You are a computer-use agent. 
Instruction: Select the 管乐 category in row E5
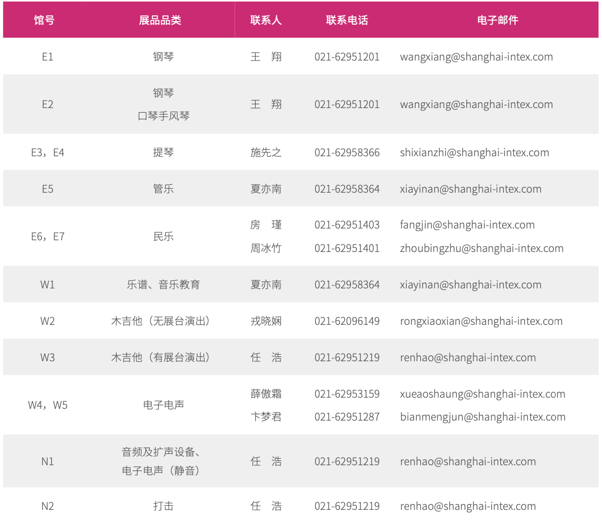pyautogui.click(x=163, y=189)
